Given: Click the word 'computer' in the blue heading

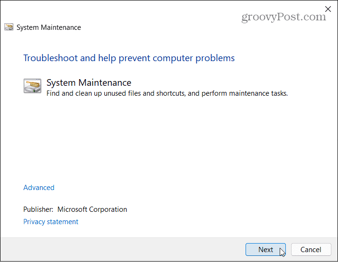Looking at the screenshot, I should (x=173, y=58).
